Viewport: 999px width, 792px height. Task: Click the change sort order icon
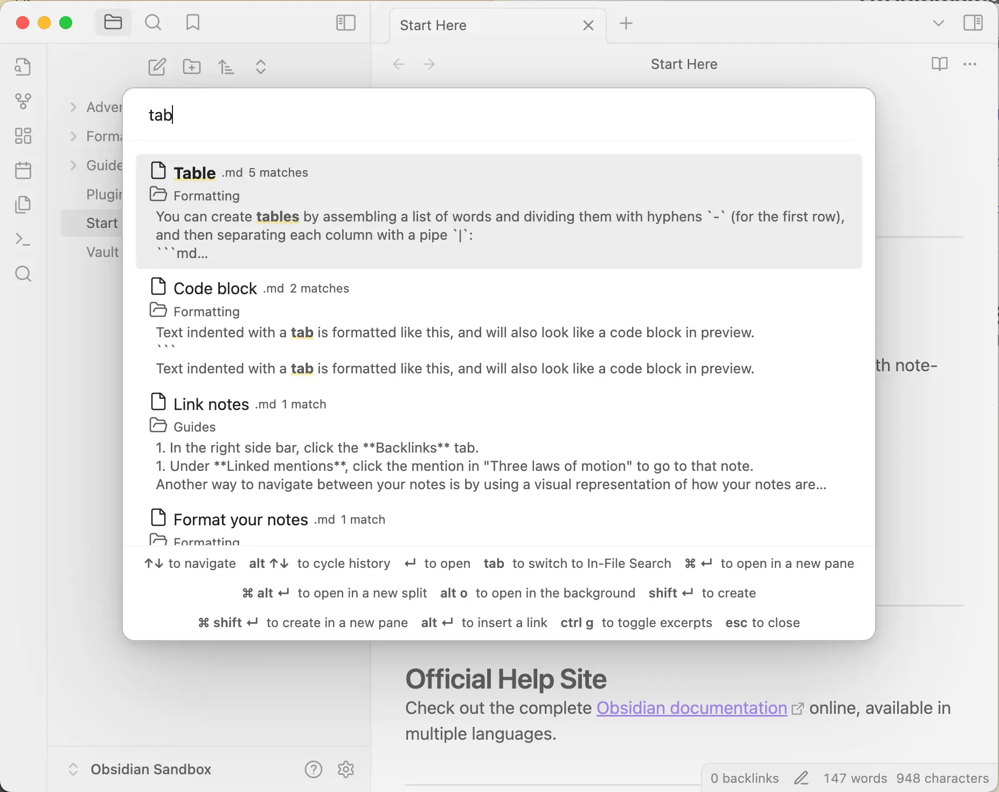coord(226,67)
